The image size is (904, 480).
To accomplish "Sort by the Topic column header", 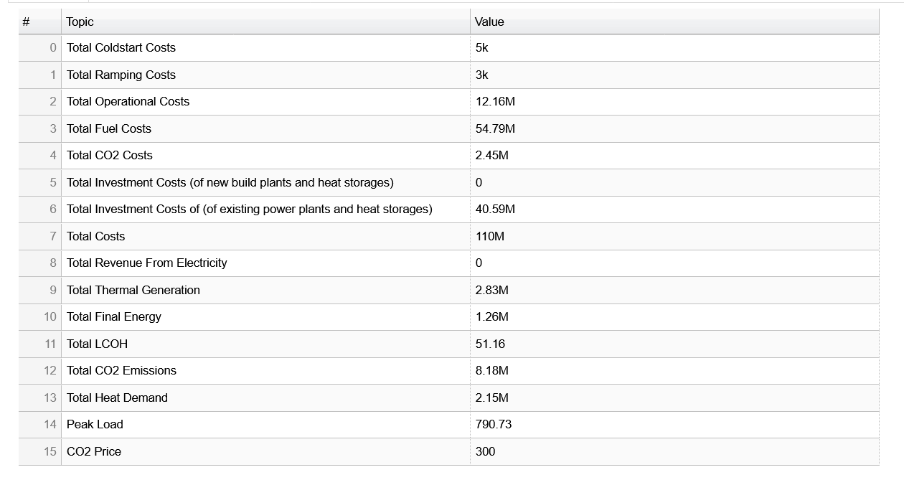I will tap(265, 22).
